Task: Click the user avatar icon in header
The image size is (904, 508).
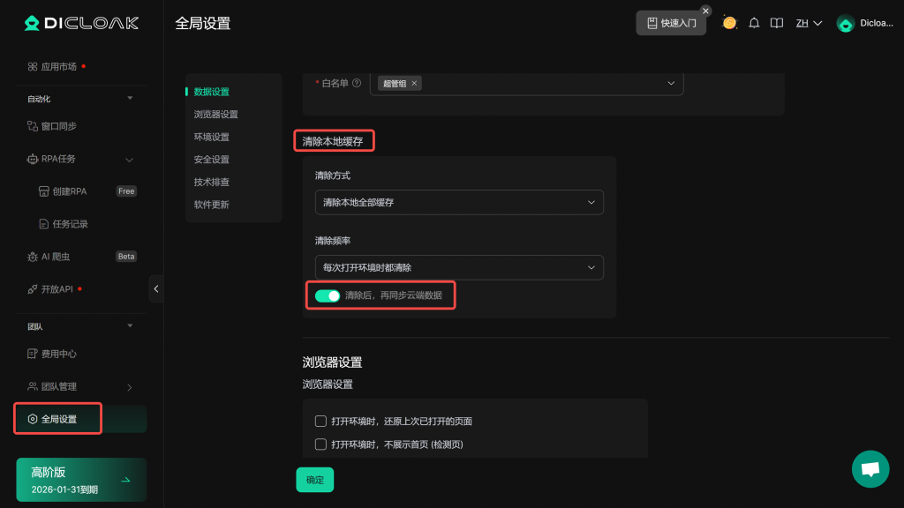Action: coord(845,24)
